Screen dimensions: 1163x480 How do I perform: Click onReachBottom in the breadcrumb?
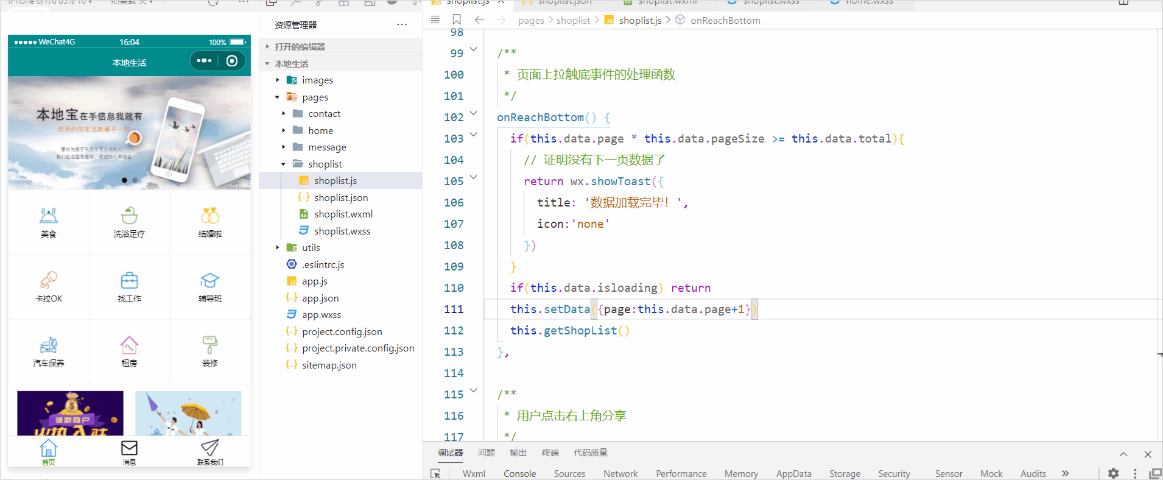pos(725,21)
